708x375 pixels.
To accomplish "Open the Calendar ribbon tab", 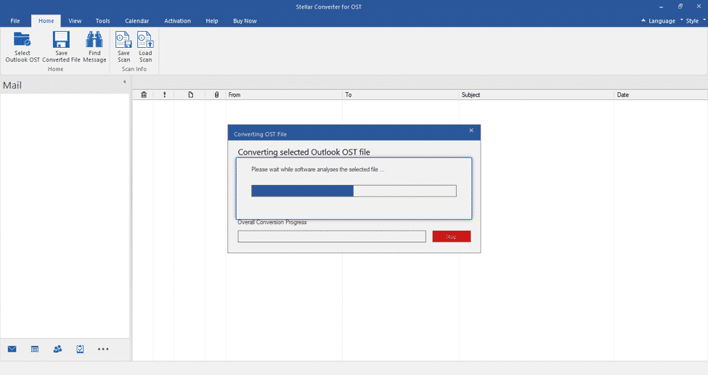I will [x=137, y=21].
